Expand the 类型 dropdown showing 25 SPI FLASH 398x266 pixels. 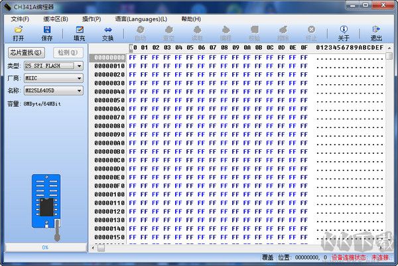click(x=80, y=66)
